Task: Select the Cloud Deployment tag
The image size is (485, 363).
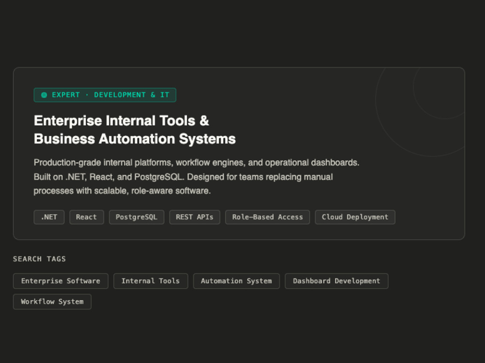Action: pyautogui.click(x=355, y=217)
